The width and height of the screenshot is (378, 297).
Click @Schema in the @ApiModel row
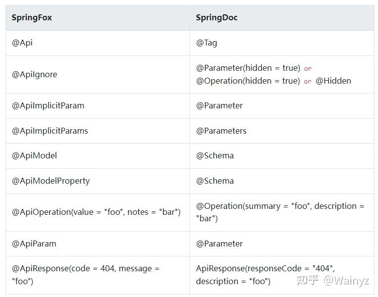pyautogui.click(x=215, y=155)
